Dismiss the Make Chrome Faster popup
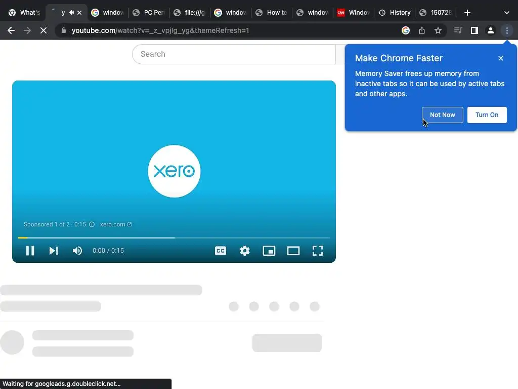The height and width of the screenshot is (389, 518). pos(500,58)
